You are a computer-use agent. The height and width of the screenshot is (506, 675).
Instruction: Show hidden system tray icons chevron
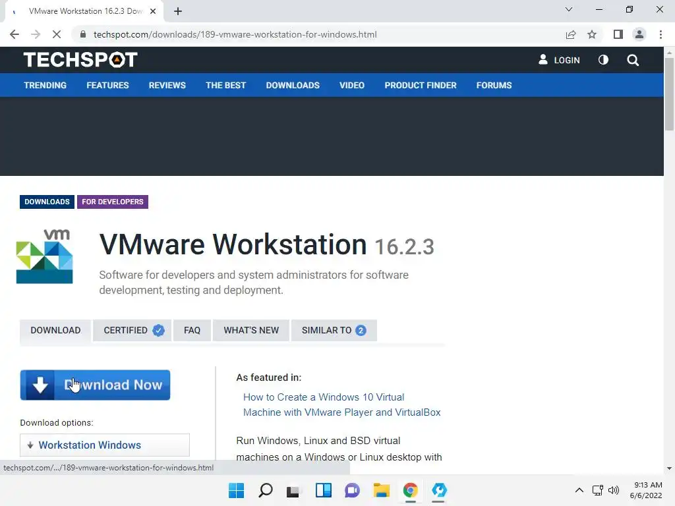(x=579, y=490)
